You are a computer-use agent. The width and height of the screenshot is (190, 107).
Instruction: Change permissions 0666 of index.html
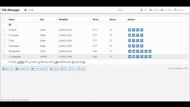tap(95, 51)
